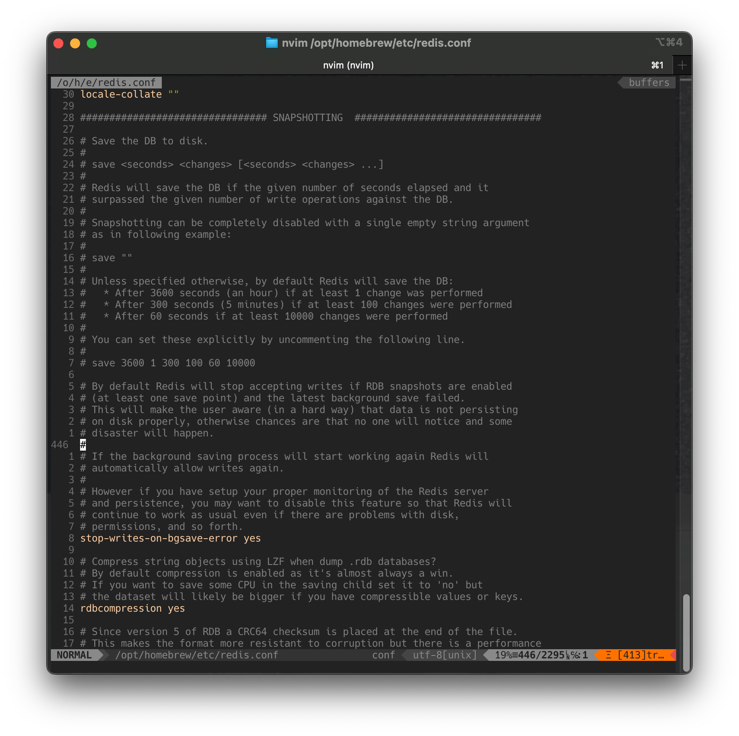
Task: Click 'Unless specified otherwise, by default' line
Action: tap(266, 281)
